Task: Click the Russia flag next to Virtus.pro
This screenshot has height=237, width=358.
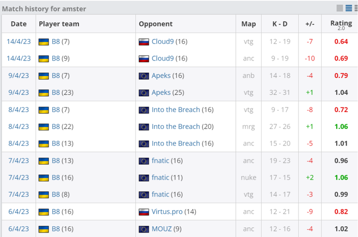Action: (x=144, y=212)
